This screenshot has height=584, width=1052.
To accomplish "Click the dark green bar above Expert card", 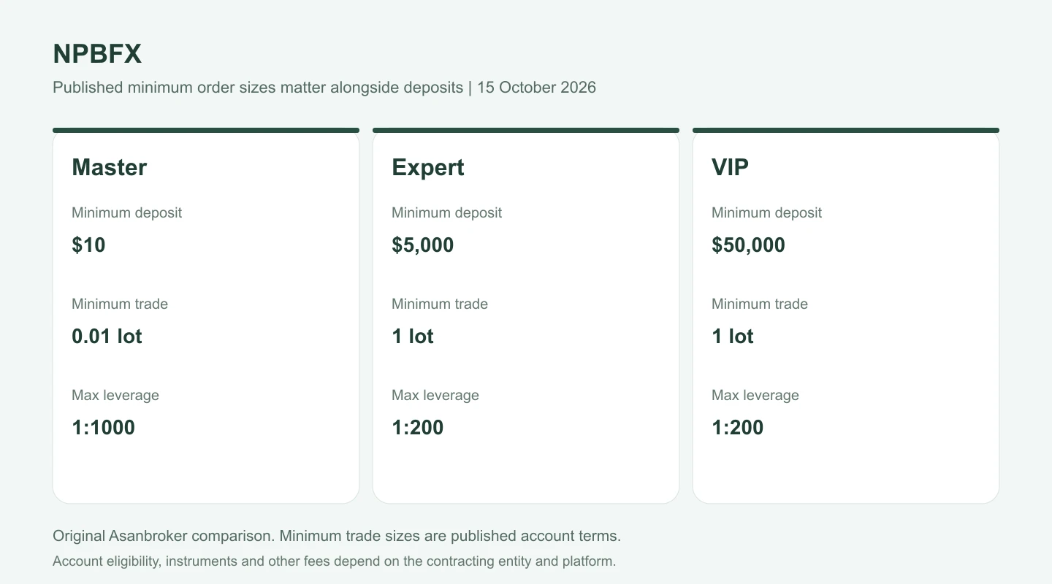I will click(526, 130).
